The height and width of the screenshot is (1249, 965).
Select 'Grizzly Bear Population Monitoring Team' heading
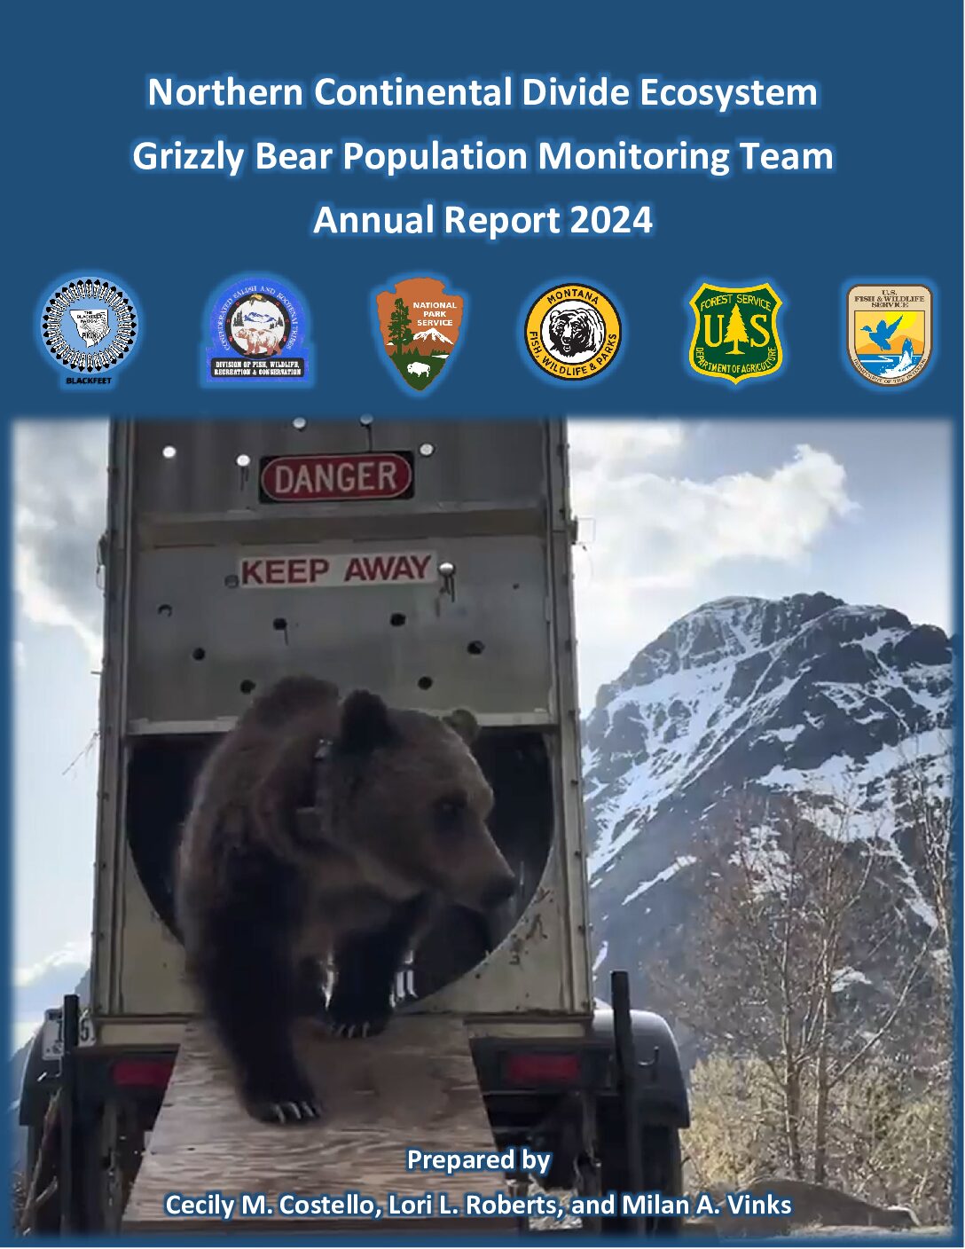point(482,156)
